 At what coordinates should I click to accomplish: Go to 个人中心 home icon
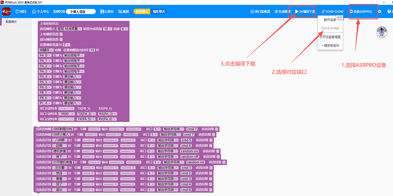coord(41,12)
